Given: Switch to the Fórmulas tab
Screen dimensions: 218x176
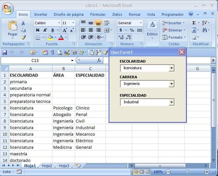Looking at the screenshot, I should click(98, 15).
